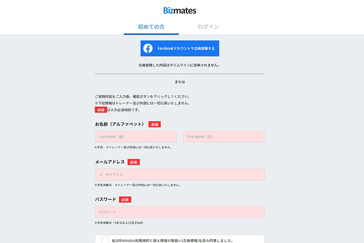Select the 初めての方 tab
This screenshot has height=243, width=364.
151,27
